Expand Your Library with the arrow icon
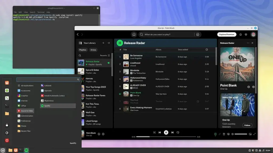The image size is (273, 153). coord(109,43)
